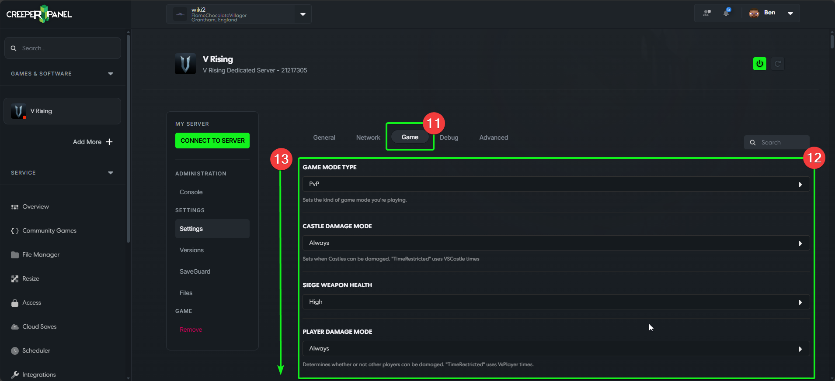Open Settings in the server menu
Screen dimensions: 835x381
(212, 229)
